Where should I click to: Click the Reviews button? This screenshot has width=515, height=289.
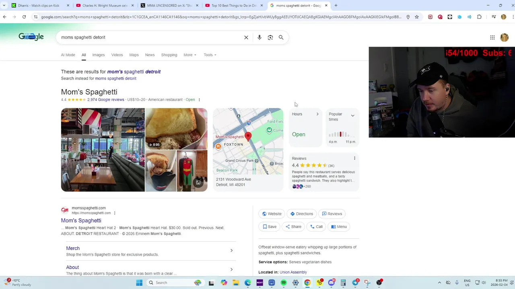pos(332,214)
